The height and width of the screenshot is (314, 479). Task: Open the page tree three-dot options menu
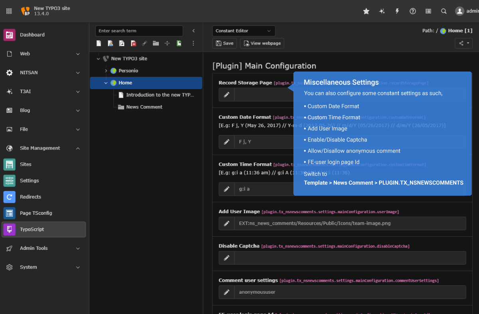193,43
